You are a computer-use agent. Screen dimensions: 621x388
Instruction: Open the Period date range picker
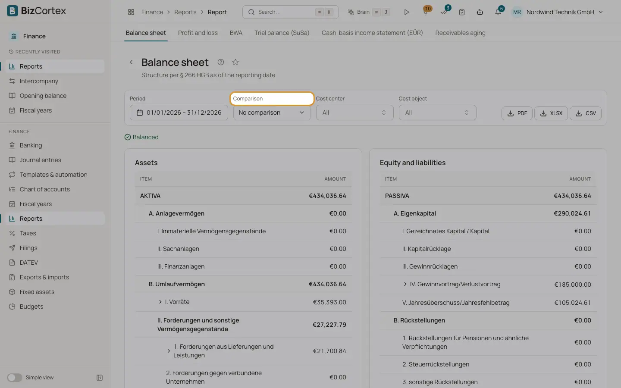coord(179,113)
